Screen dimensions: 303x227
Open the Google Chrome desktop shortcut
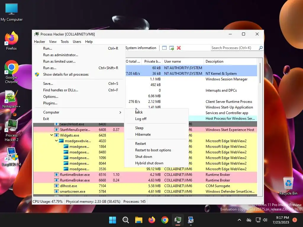12,72
